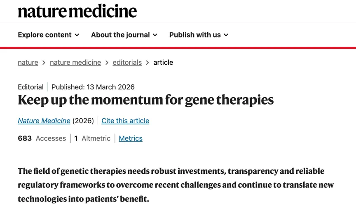
Task: Click the nature medicine logo
Action: (x=77, y=11)
